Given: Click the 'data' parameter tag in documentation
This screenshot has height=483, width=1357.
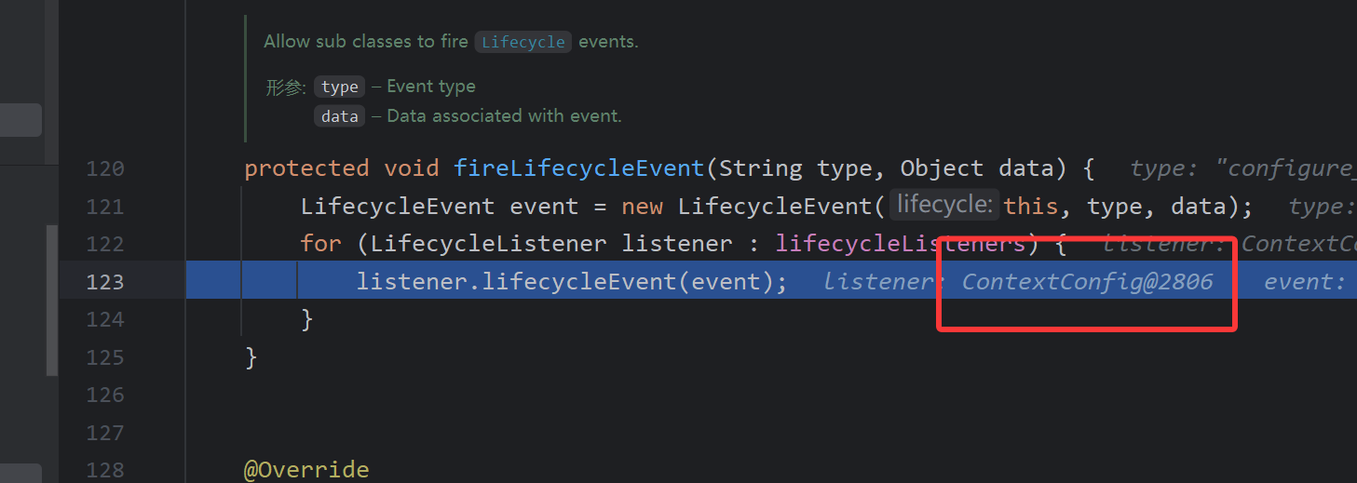Looking at the screenshot, I should point(339,116).
